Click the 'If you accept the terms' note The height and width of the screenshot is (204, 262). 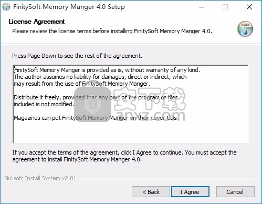tap(124, 156)
